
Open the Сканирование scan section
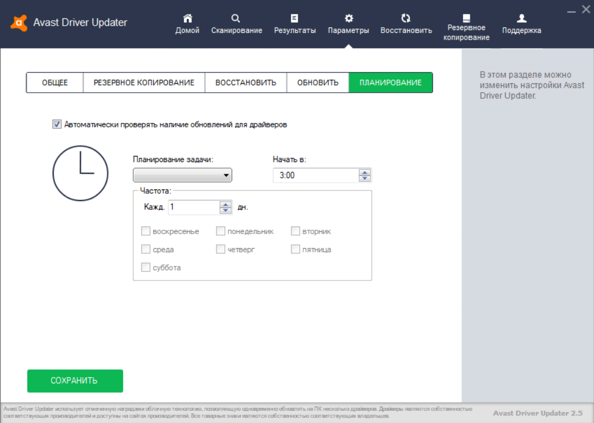[x=237, y=24]
